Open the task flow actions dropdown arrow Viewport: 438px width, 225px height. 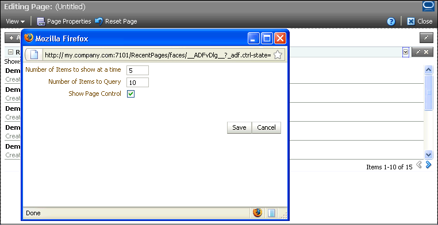[406, 52]
